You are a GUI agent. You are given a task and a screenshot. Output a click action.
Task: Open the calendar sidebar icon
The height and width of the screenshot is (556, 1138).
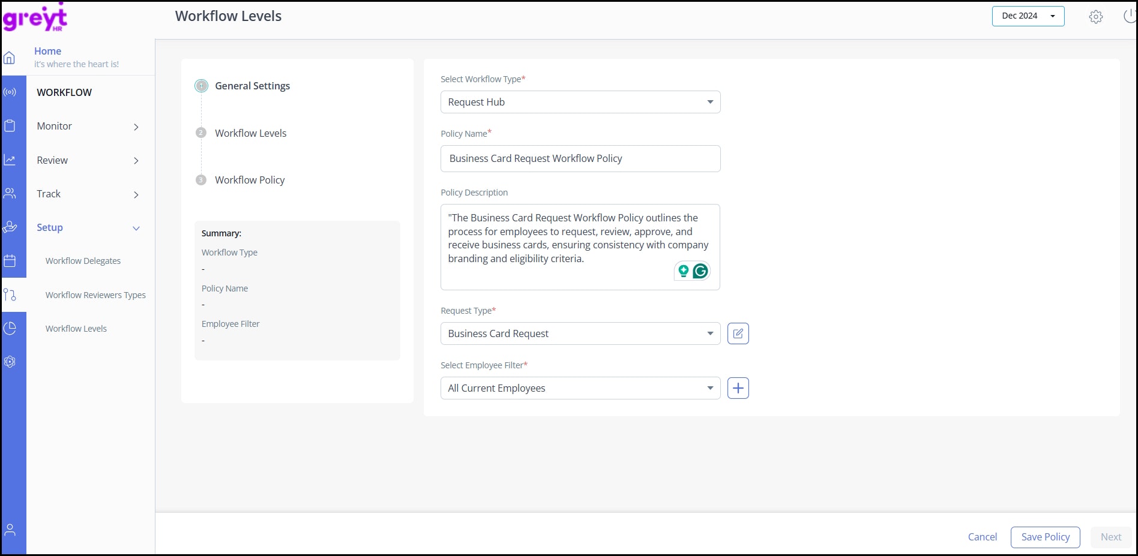[x=10, y=261]
